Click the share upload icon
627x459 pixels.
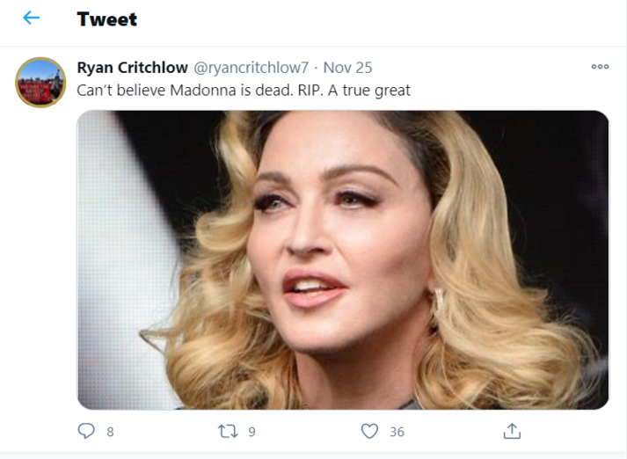coord(512,431)
